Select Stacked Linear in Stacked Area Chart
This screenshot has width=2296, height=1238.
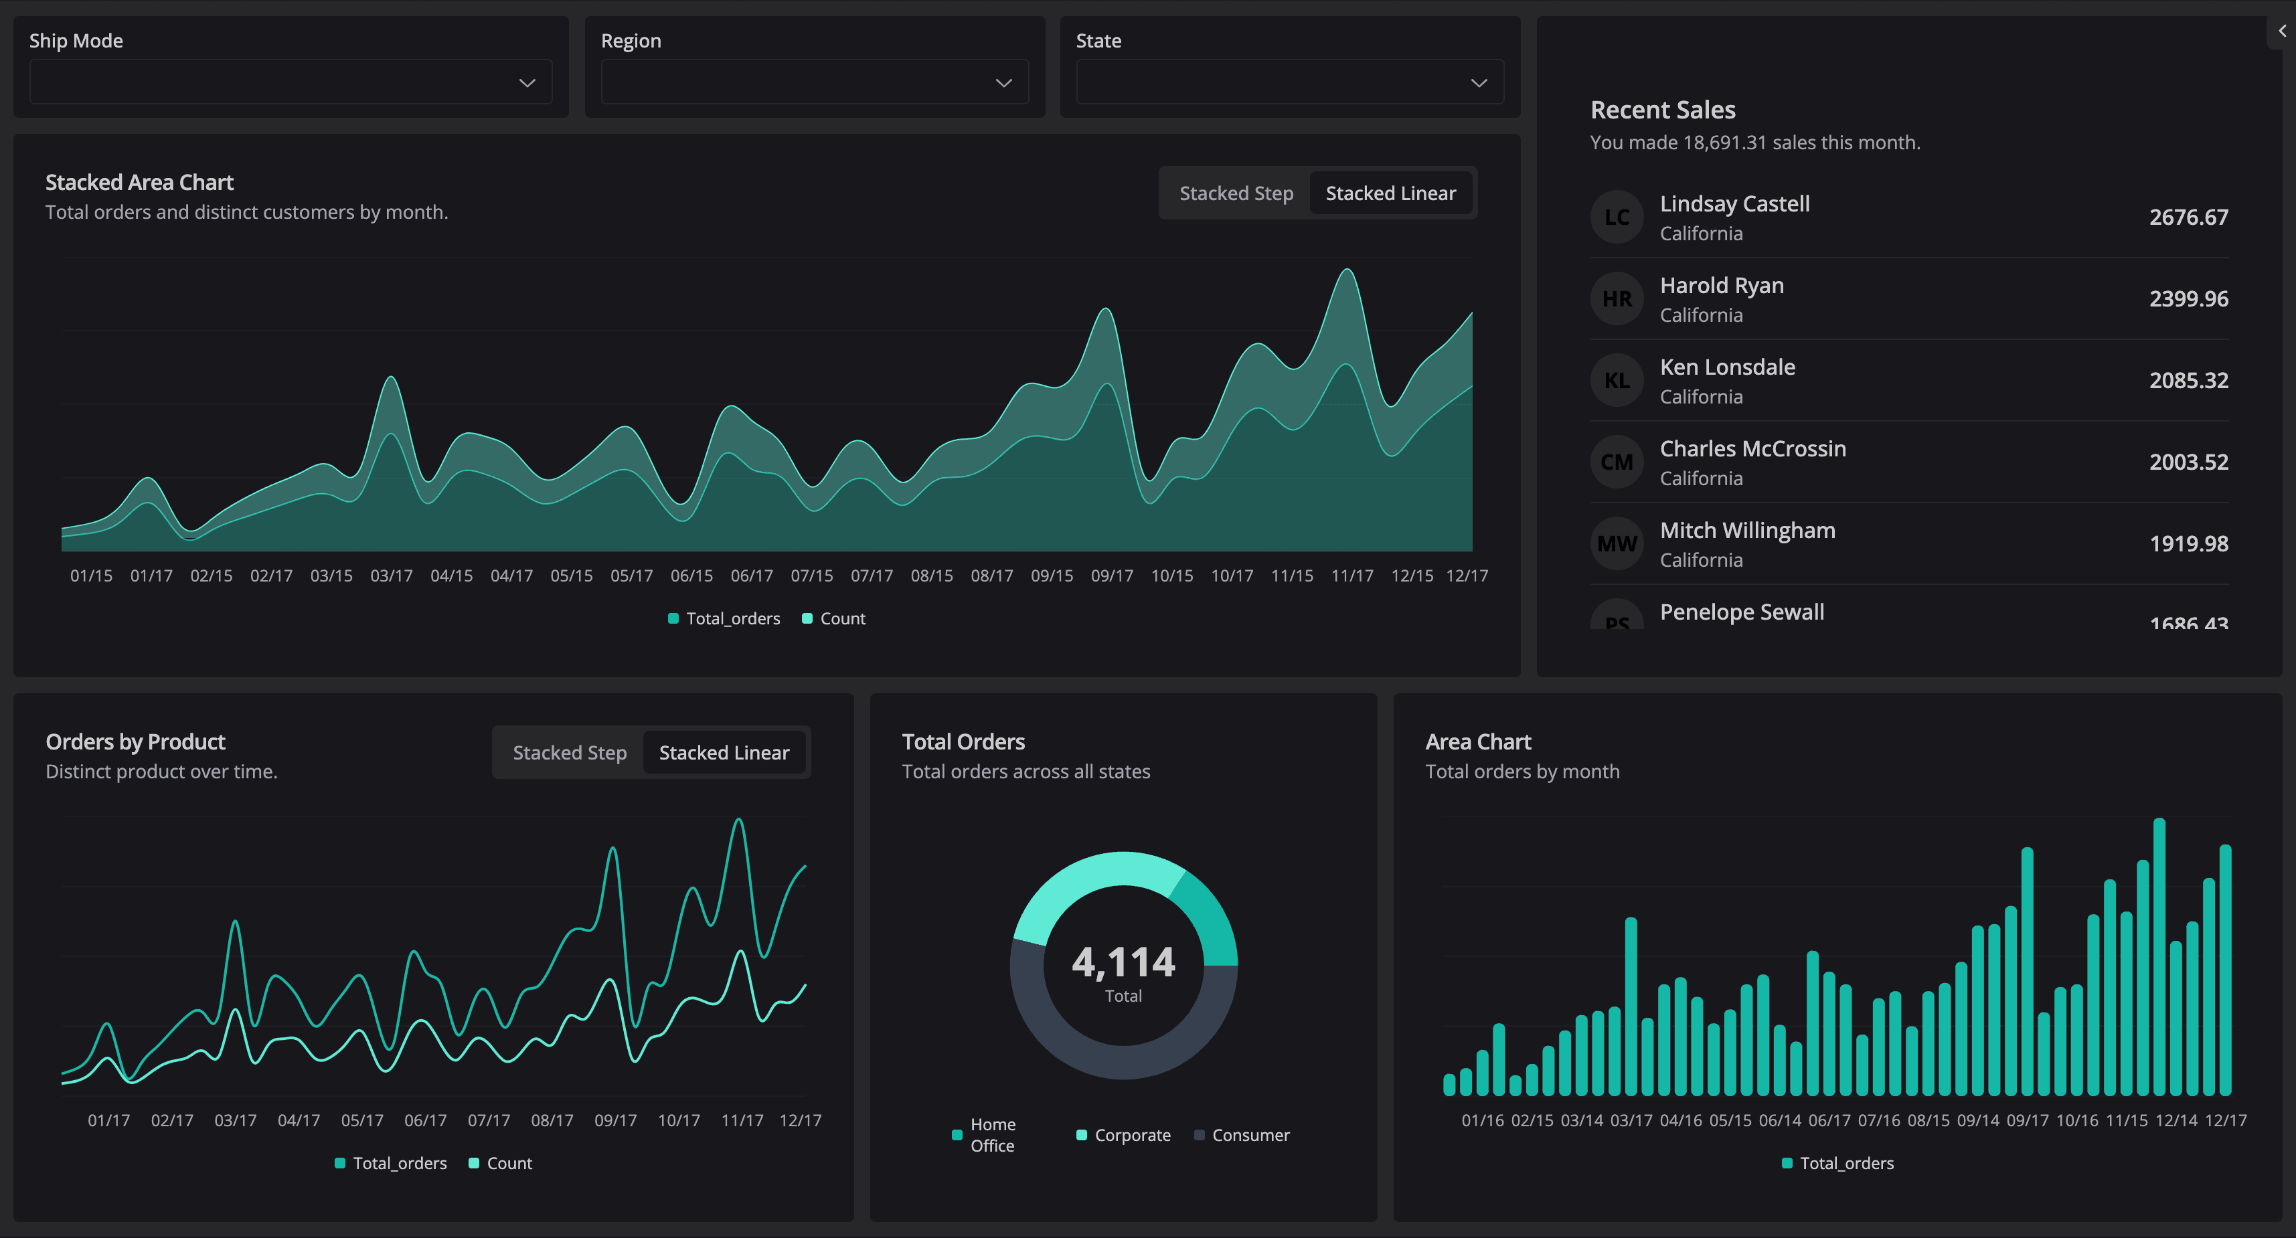[x=1390, y=193]
